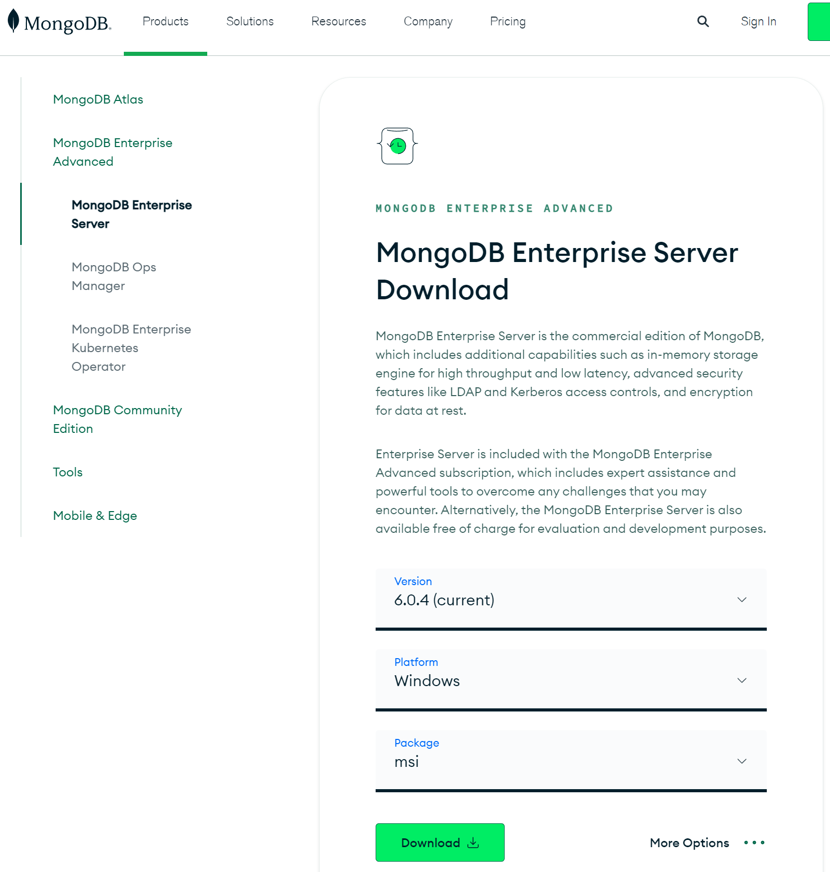
Task: Open the Products menu
Action: point(165,21)
